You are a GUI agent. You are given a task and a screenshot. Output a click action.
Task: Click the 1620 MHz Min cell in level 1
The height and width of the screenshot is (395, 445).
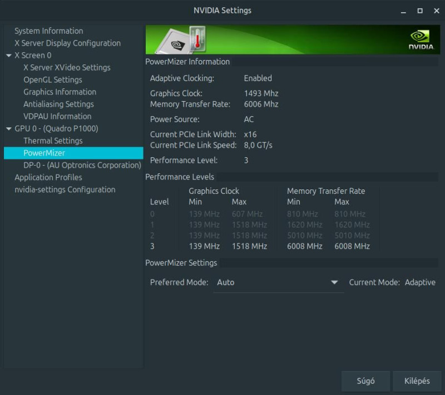point(304,225)
